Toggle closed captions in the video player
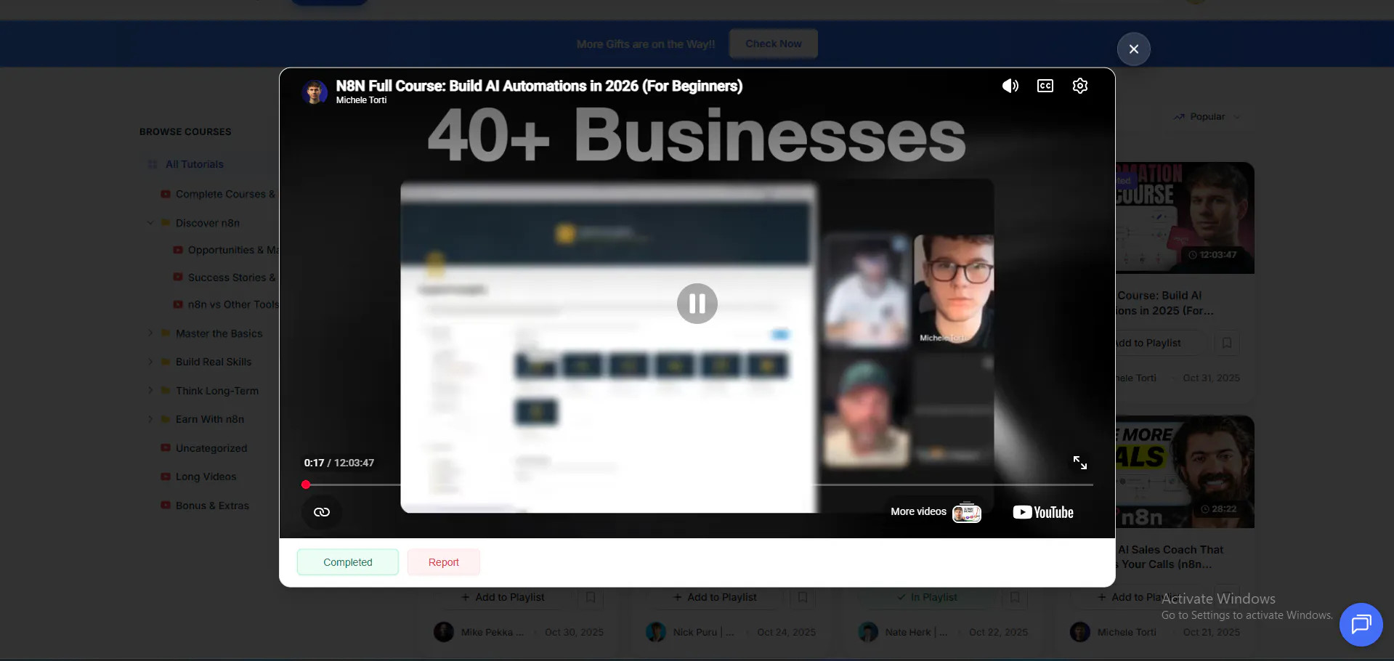Screen dimensions: 1394x661 (1045, 86)
